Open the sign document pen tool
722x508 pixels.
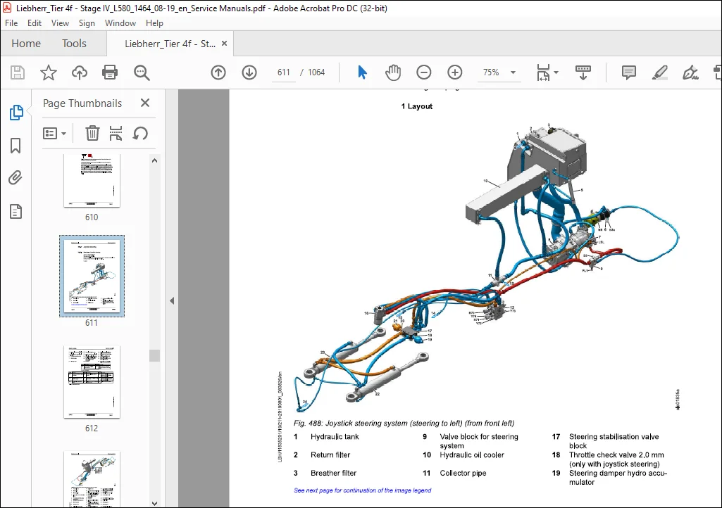tap(690, 72)
